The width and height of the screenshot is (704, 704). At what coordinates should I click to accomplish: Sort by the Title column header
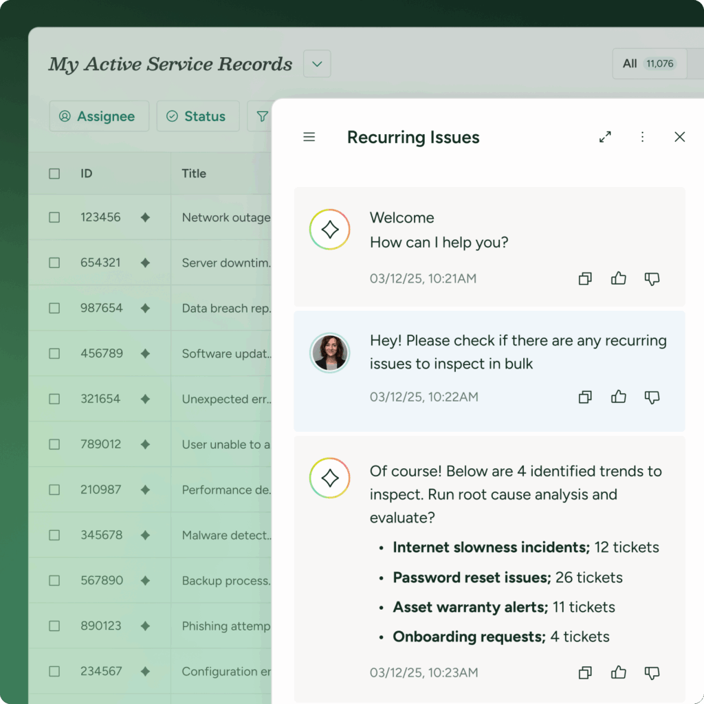click(x=194, y=173)
